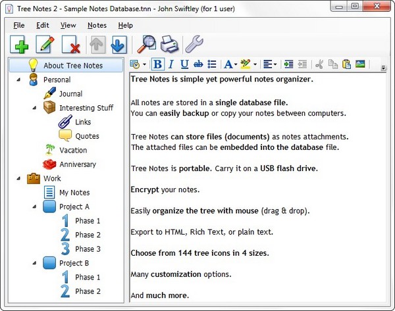
Task: Move note down with blue arrow icon
Action: pyautogui.click(x=118, y=45)
